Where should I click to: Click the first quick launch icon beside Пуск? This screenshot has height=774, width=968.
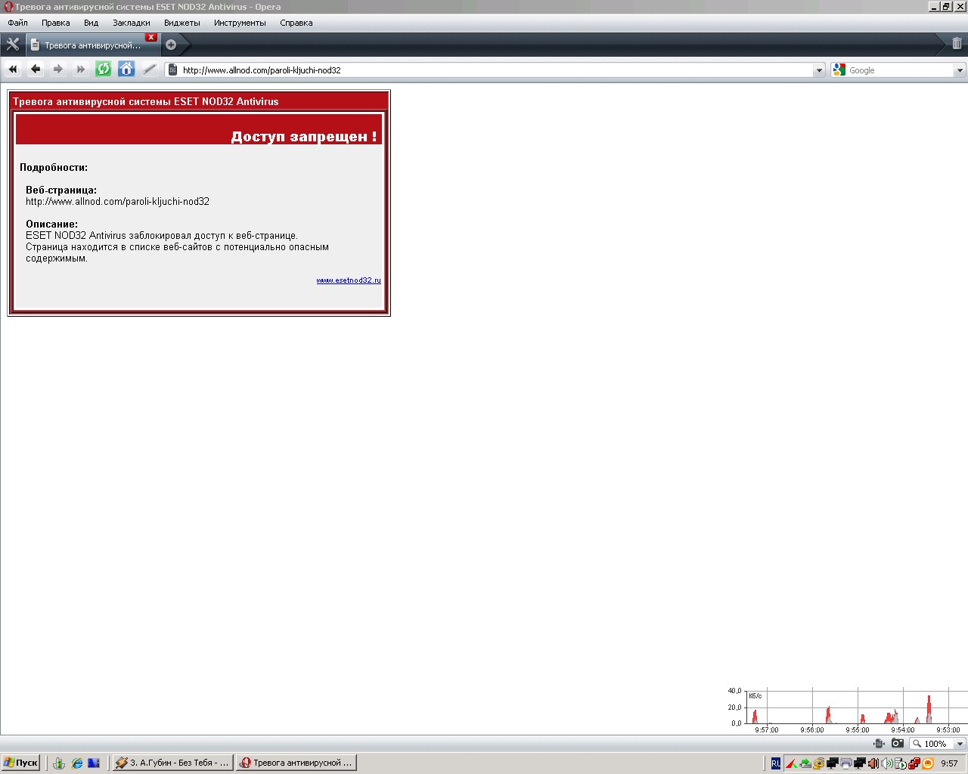pos(59,763)
